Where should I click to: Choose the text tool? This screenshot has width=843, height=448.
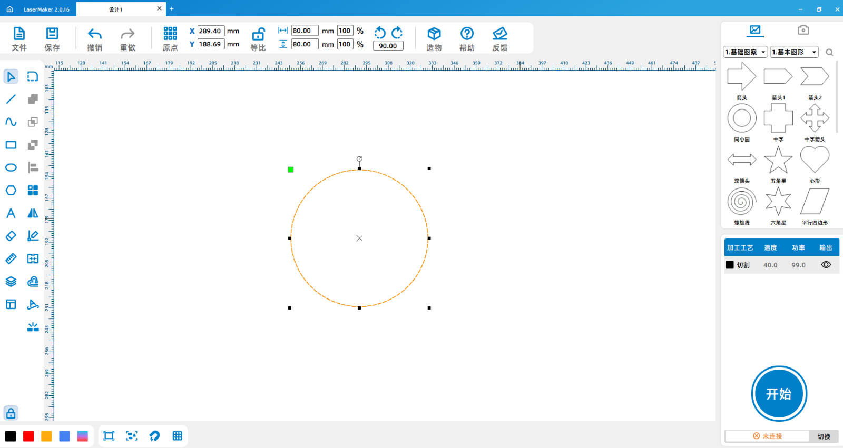click(11, 213)
